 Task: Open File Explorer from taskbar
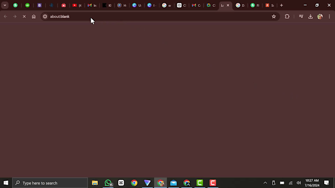click(95, 183)
